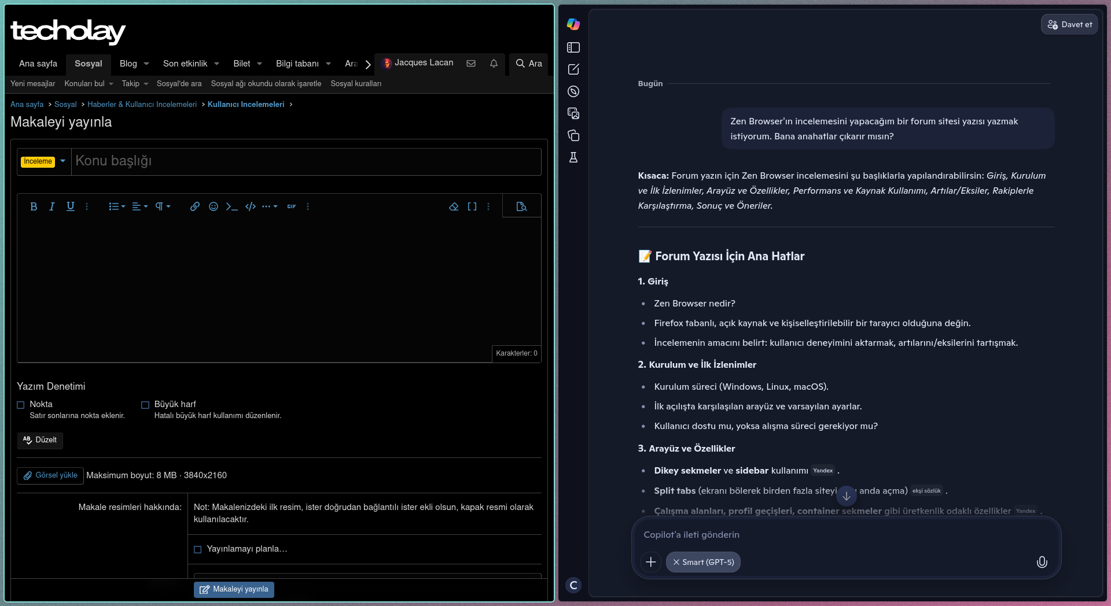Image resolution: width=1111 pixels, height=606 pixels.
Task: Open the C profile avatar in Copilot
Action: pos(573,585)
